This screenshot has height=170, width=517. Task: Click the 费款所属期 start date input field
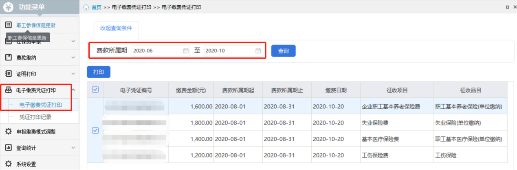point(157,51)
